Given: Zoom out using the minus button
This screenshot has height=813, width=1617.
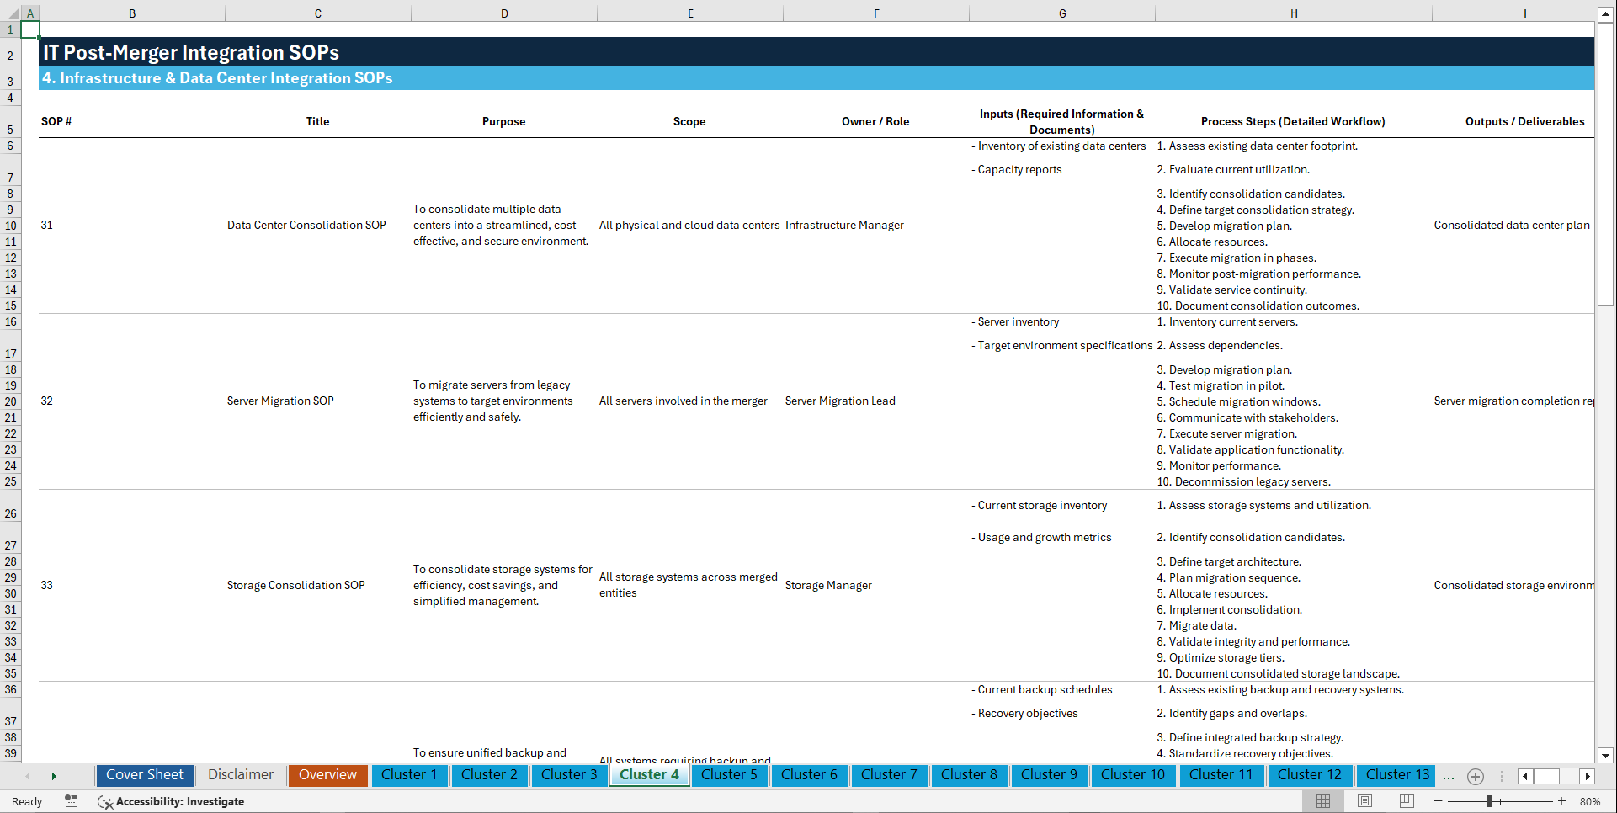Looking at the screenshot, I should pos(1439,801).
